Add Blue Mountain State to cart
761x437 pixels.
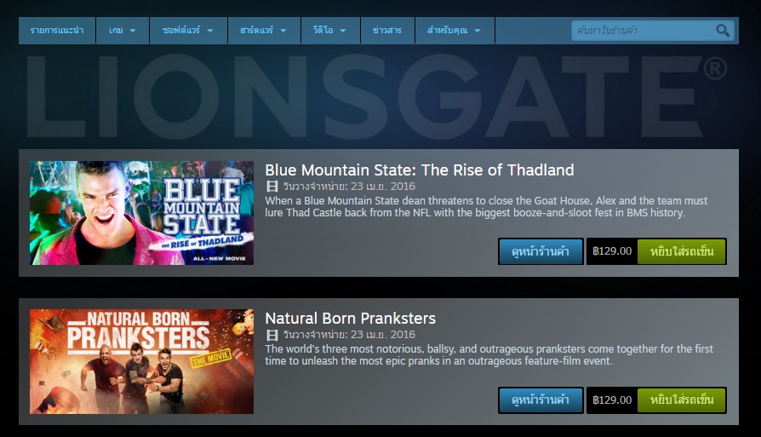(681, 251)
